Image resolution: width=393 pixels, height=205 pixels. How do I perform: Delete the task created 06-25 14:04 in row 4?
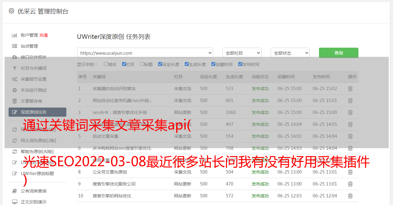pyautogui.click(x=350, y=124)
